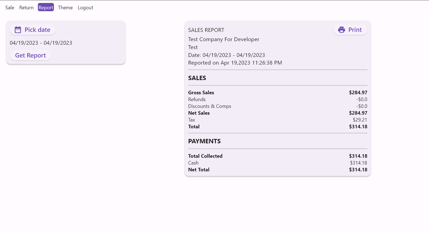Switch to the Return section

click(x=26, y=7)
